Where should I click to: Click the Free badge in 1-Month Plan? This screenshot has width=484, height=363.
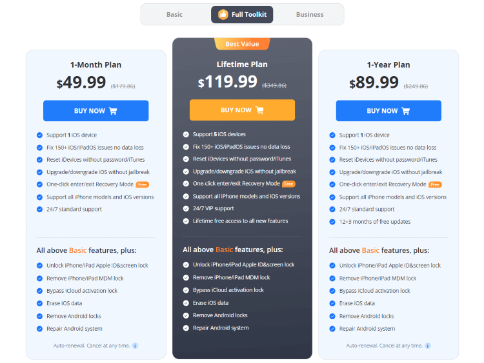pos(143,184)
